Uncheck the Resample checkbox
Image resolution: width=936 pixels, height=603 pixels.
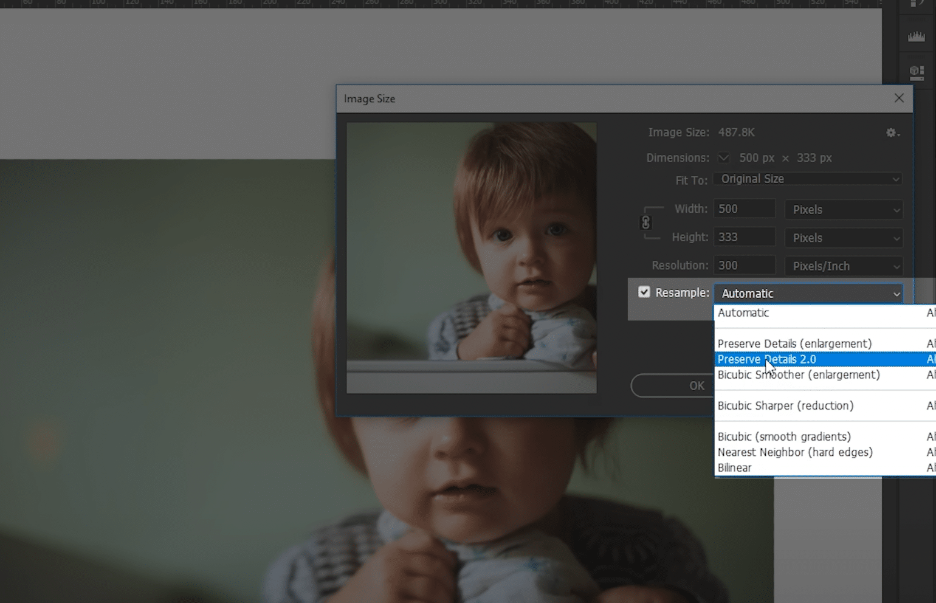pyautogui.click(x=644, y=292)
